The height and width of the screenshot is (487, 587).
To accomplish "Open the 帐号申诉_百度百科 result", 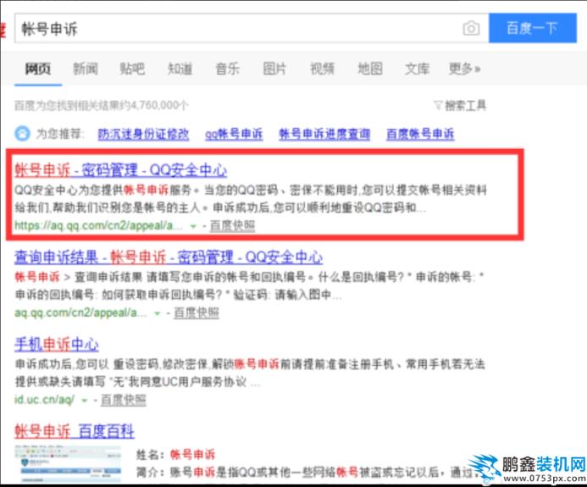I will [75, 431].
